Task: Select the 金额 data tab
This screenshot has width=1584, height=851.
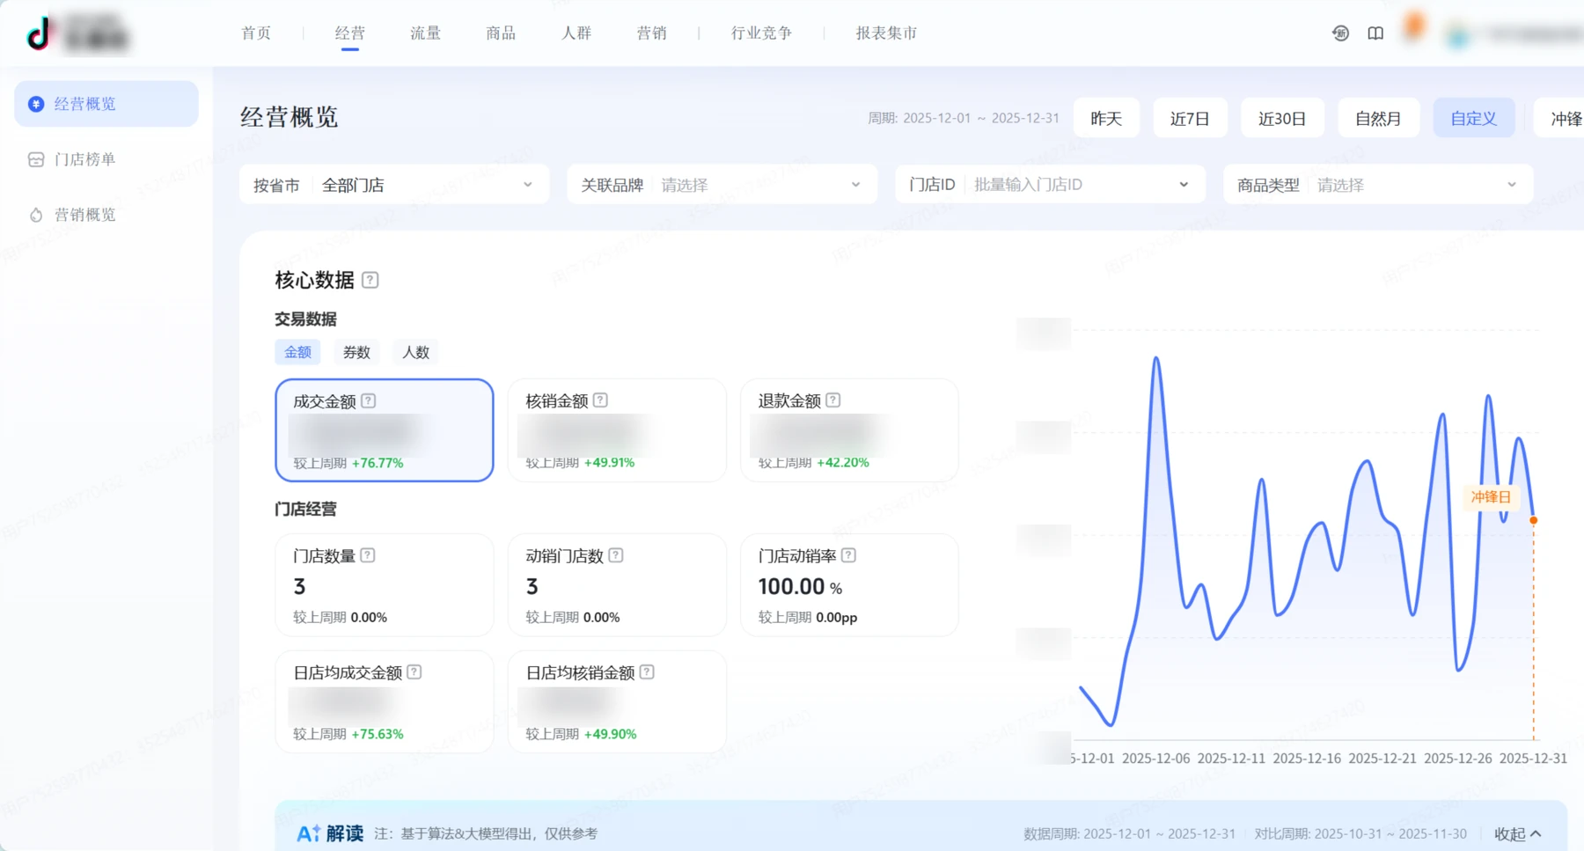Action: pyautogui.click(x=297, y=352)
